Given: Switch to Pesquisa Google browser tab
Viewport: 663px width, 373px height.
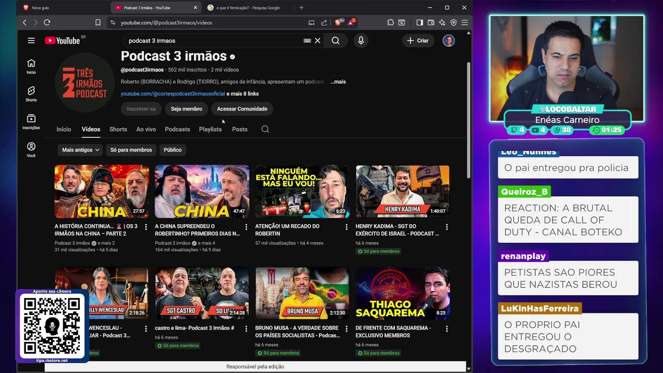Looking at the screenshot, I should click(248, 8).
